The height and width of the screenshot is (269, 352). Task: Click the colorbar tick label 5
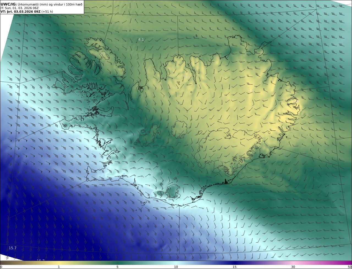(x=117, y=267)
